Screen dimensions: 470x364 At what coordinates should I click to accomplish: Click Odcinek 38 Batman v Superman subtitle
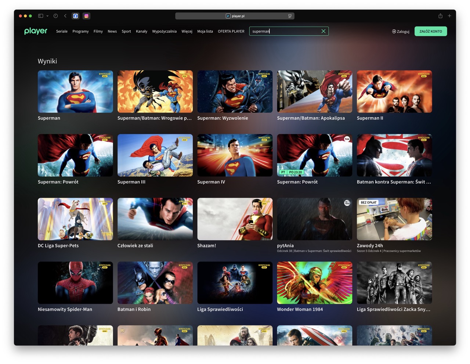click(x=314, y=251)
